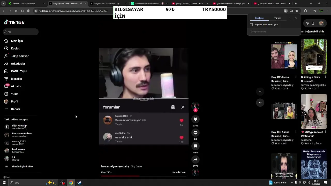Switch to the SAGOPA KAJMER YouTube tab

click(190, 4)
